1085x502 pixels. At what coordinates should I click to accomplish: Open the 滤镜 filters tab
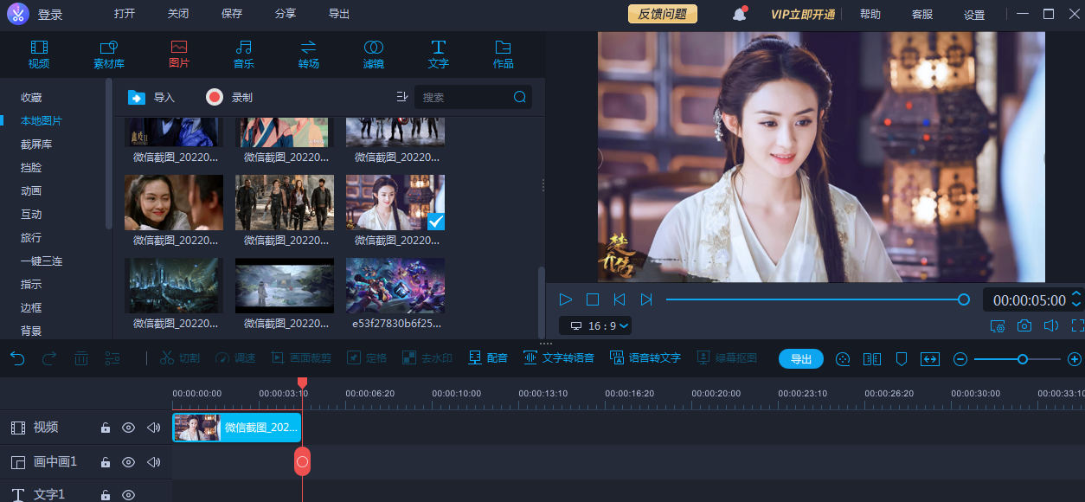click(x=374, y=54)
